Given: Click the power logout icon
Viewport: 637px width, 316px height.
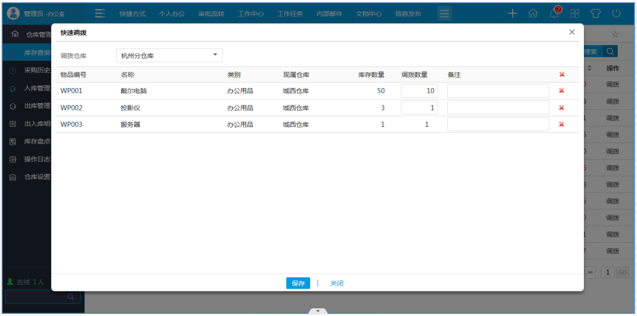Looking at the screenshot, I should click(616, 14).
